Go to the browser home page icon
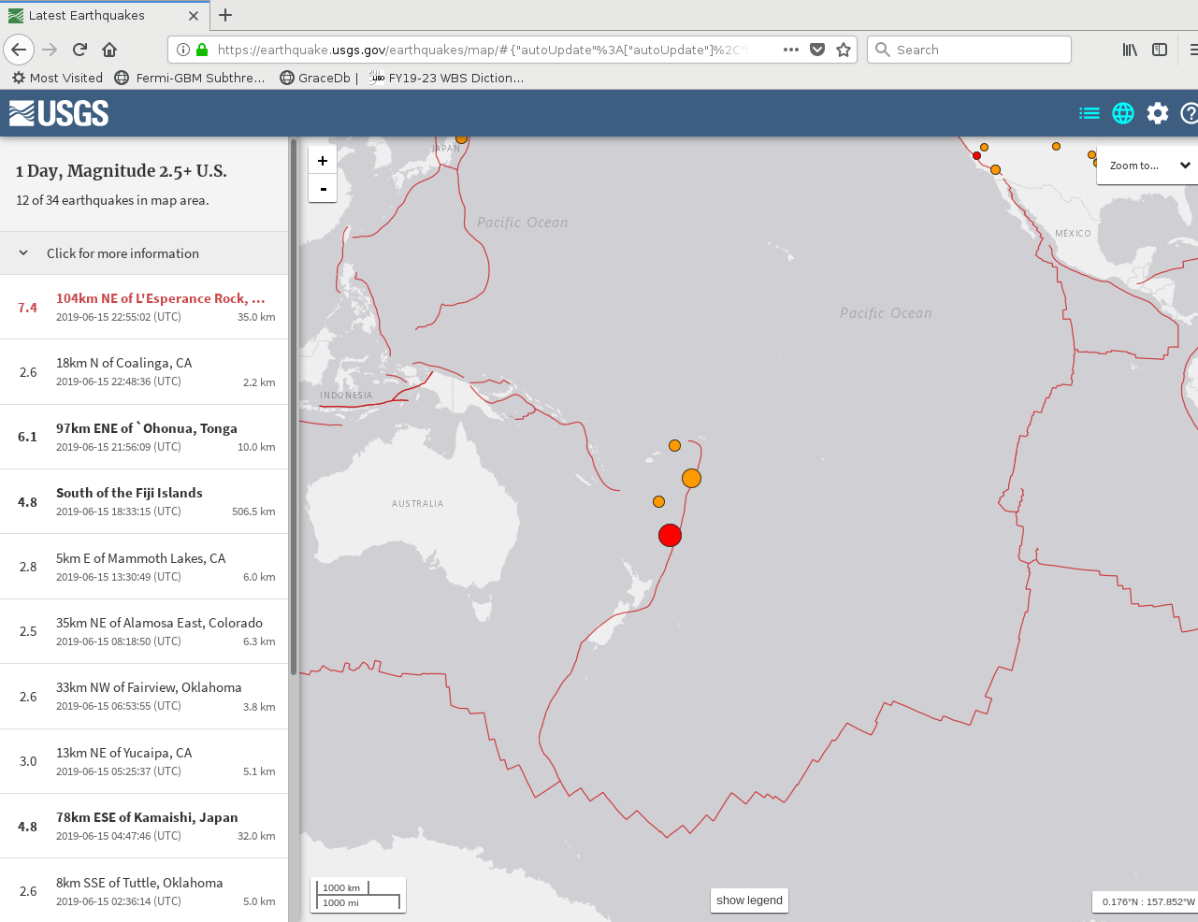This screenshot has width=1198, height=922. pyautogui.click(x=109, y=50)
